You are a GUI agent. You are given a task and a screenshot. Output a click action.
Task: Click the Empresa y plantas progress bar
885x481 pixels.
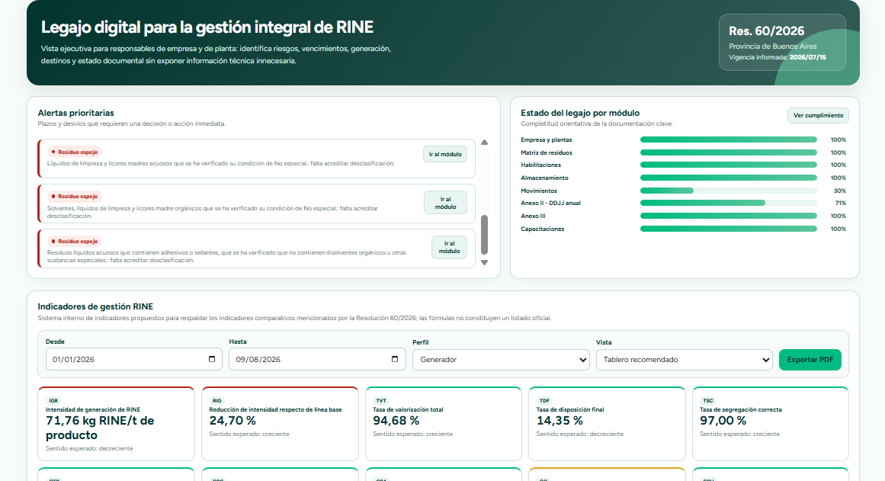728,139
